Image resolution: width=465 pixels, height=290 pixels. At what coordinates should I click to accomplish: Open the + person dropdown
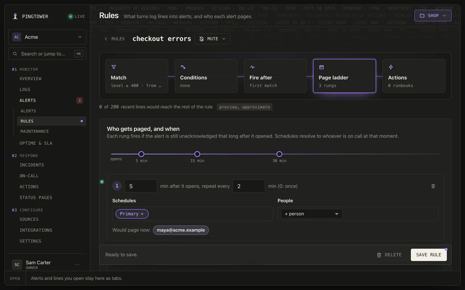(312, 214)
